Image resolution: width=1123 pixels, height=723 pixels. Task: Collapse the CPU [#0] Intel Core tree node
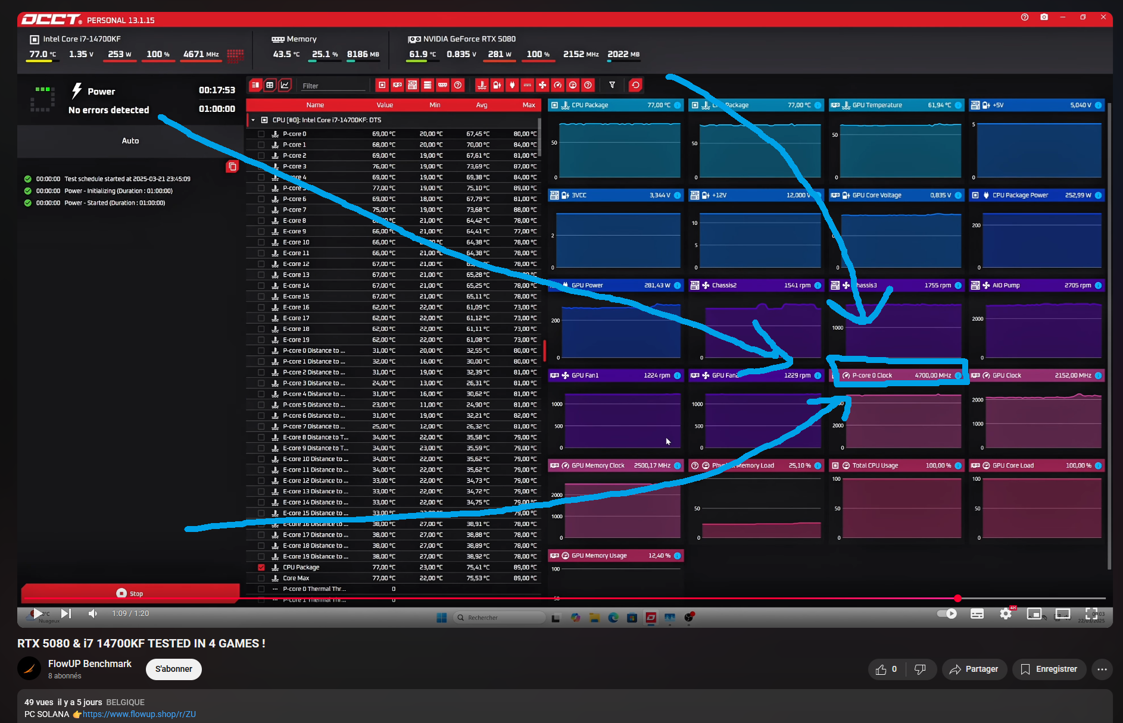(x=253, y=120)
